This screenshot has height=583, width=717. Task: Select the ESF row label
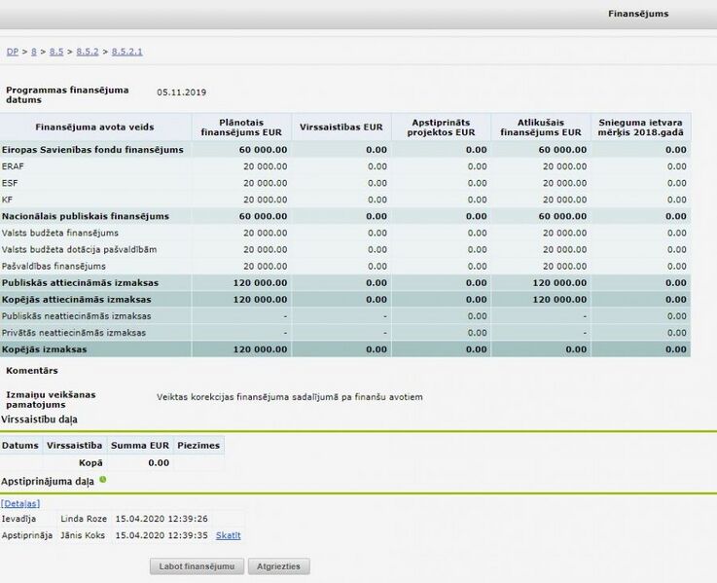pos(10,183)
